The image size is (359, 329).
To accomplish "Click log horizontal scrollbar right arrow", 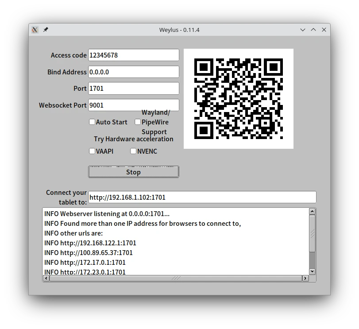I will 305,278.
